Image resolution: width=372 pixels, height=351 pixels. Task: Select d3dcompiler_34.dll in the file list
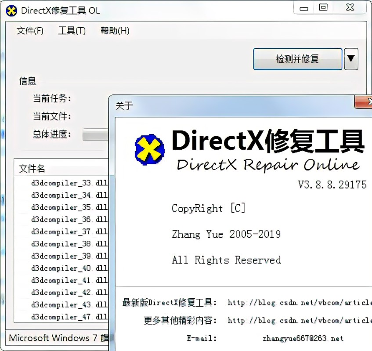[69, 195]
